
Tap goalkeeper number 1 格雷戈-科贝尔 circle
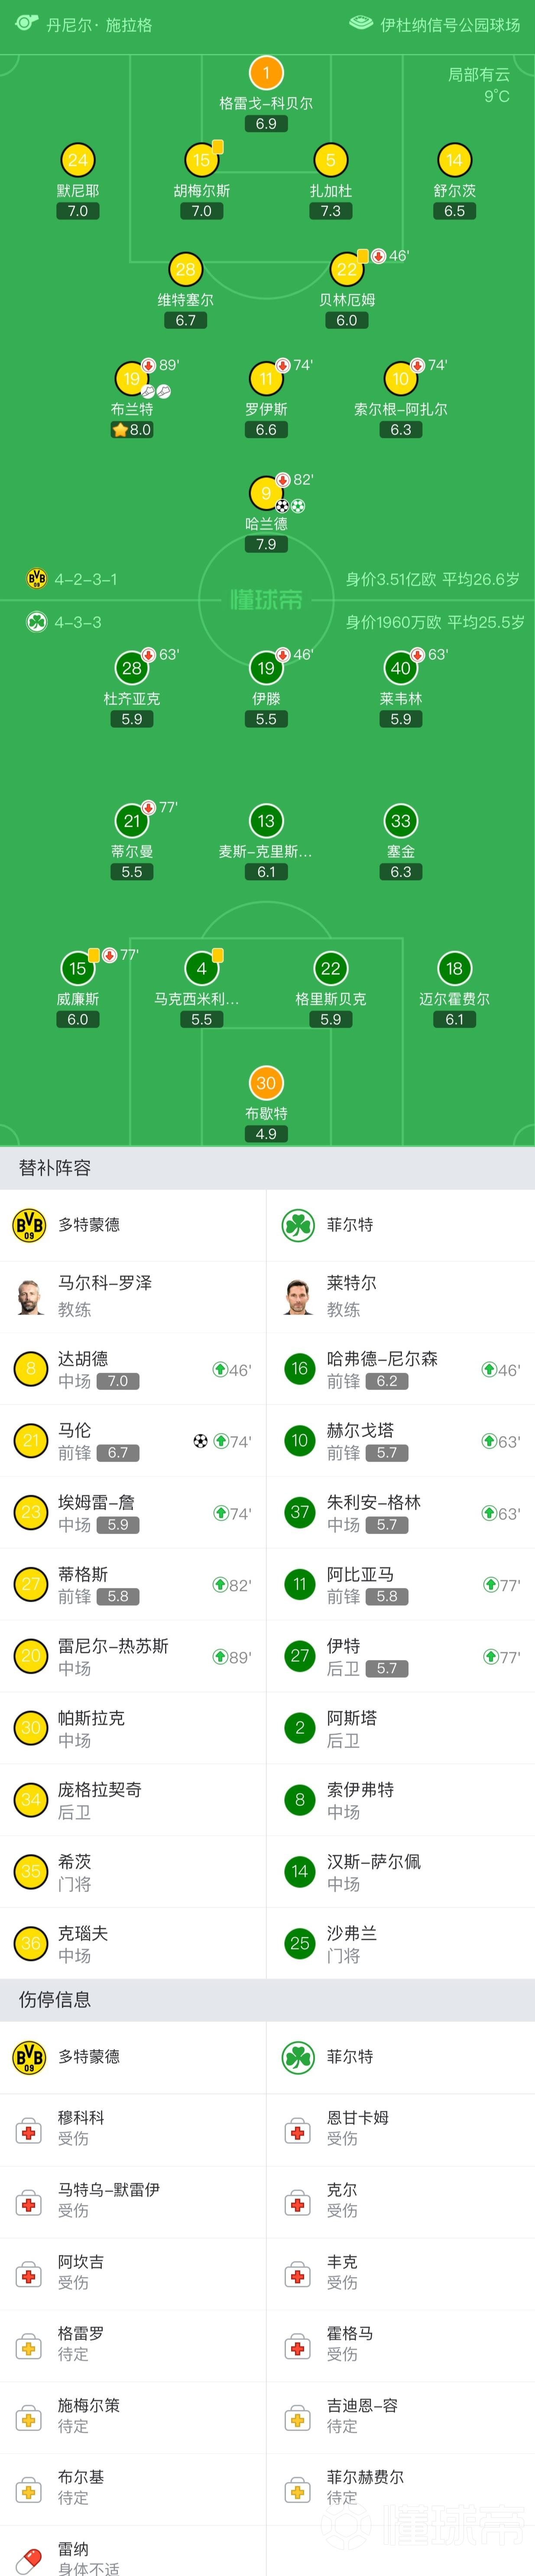(x=266, y=73)
